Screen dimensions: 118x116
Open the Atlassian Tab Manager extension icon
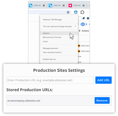[x=76, y=12]
